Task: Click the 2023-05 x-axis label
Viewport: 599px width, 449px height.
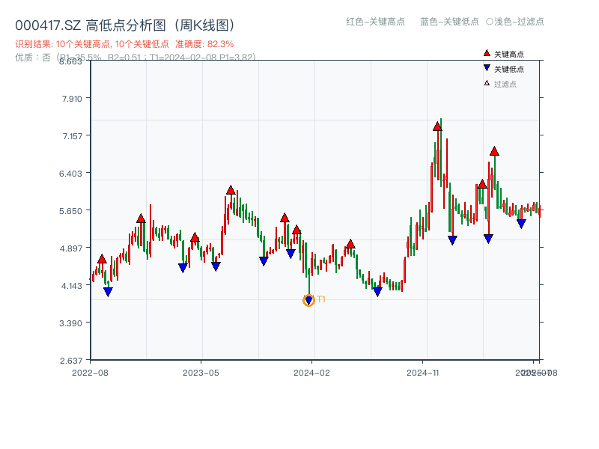Action: 201,373
